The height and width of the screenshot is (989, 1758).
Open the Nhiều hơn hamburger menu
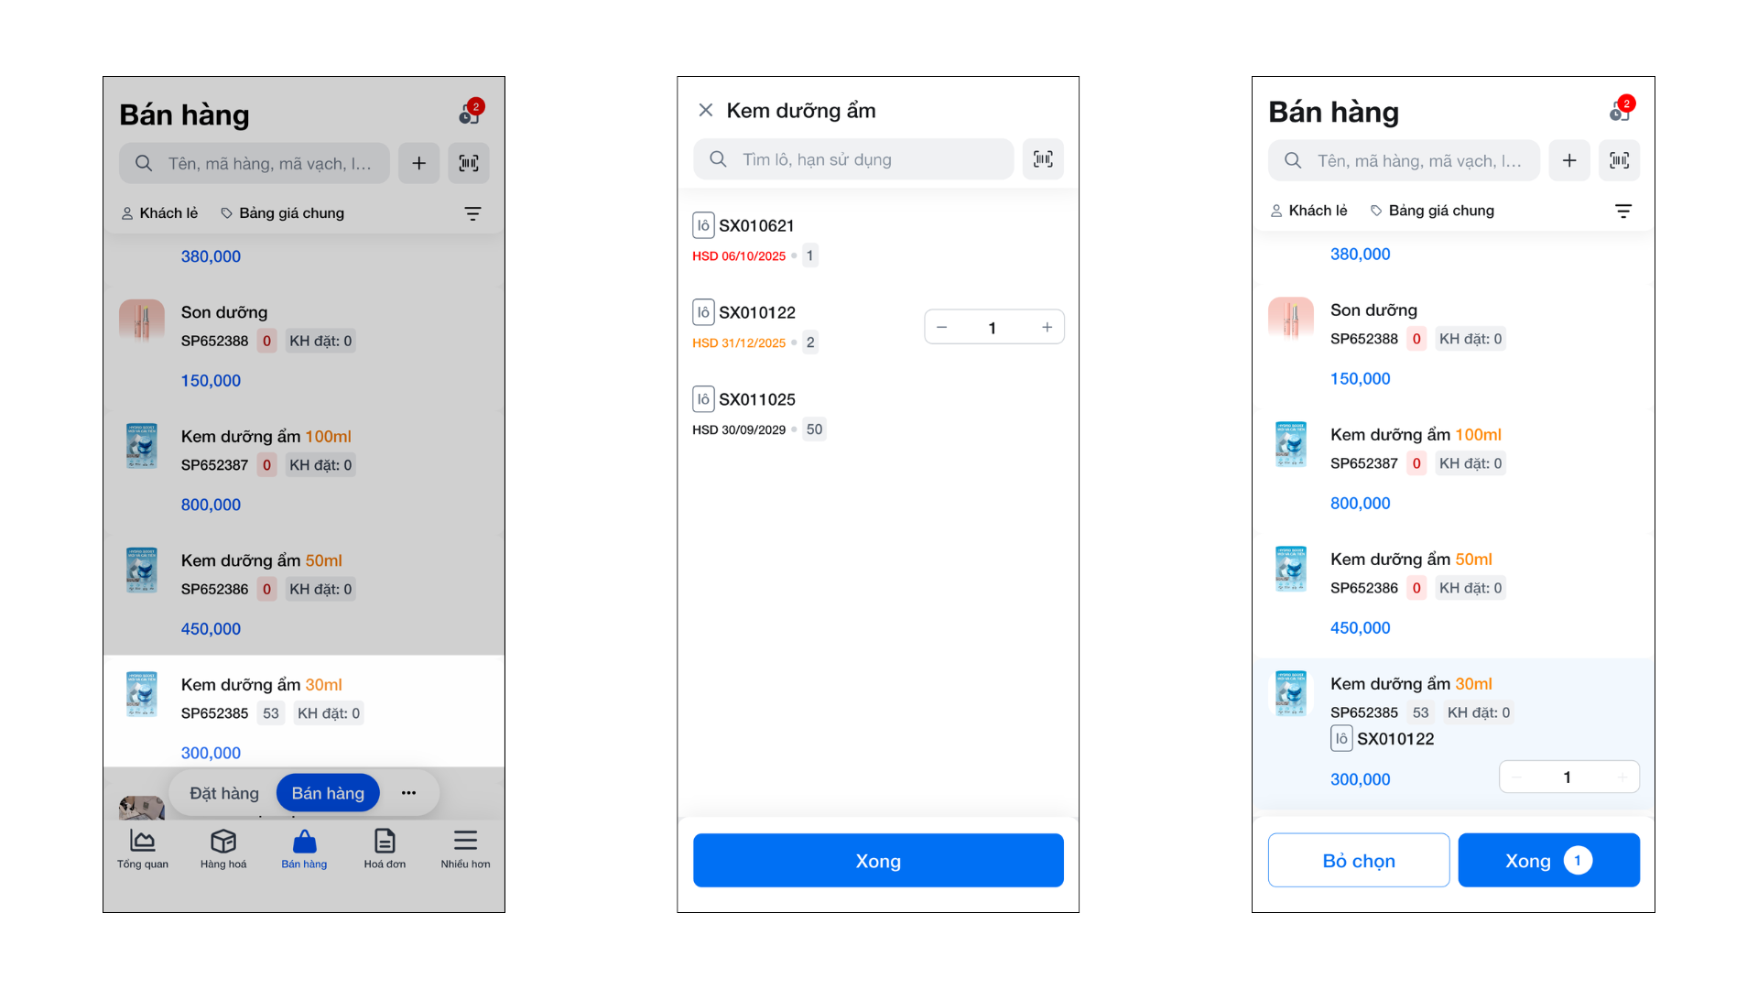(465, 848)
